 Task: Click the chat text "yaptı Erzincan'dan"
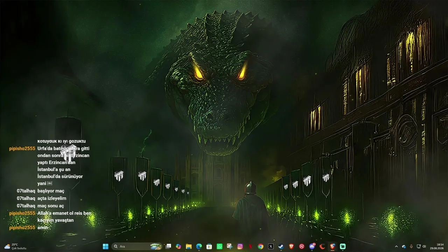[x=56, y=162]
